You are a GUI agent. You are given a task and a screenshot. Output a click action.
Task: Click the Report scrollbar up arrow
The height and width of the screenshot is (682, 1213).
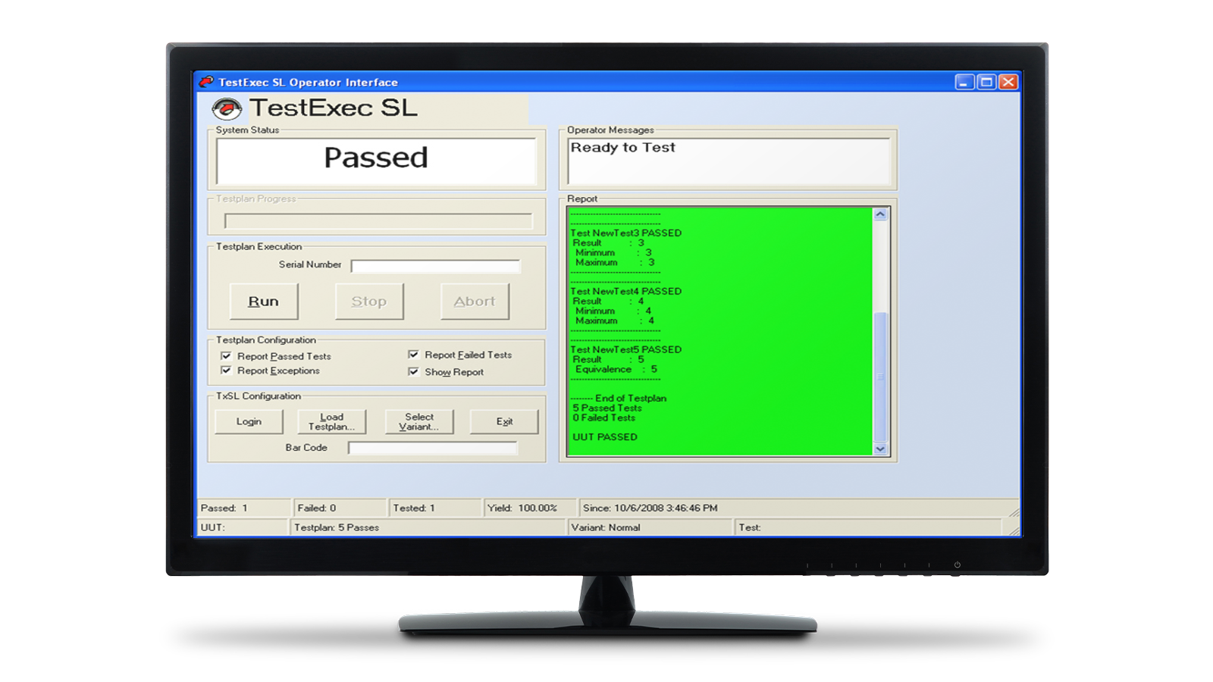click(x=879, y=213)
